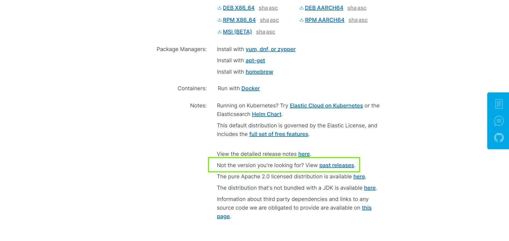Open the Helm Chart link
The width and height of the screenshot is (509, 241).
(266, 114)
